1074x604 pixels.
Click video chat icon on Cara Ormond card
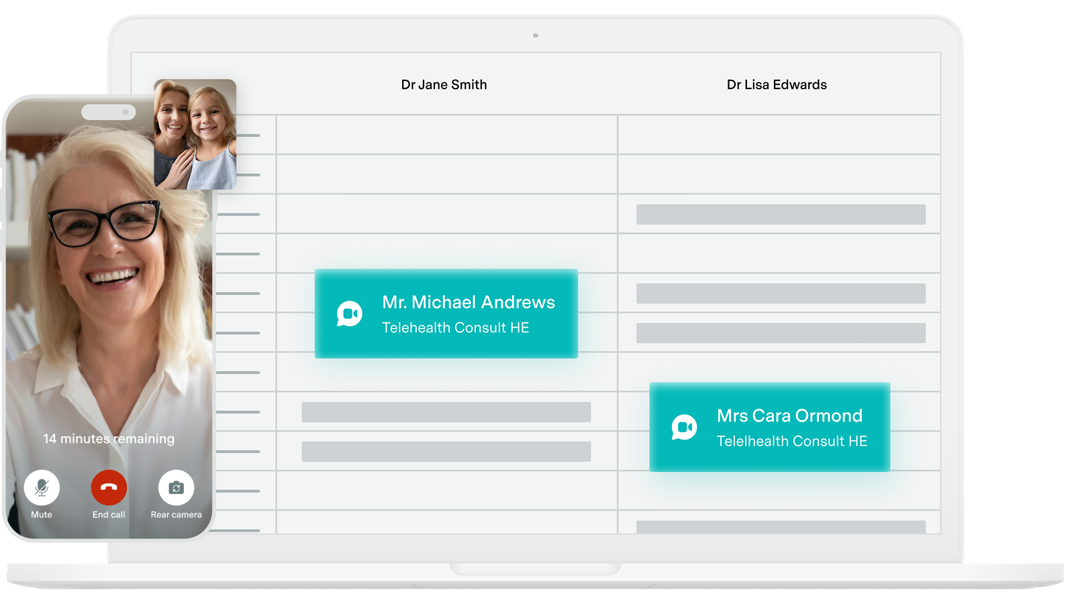(685, 427)
